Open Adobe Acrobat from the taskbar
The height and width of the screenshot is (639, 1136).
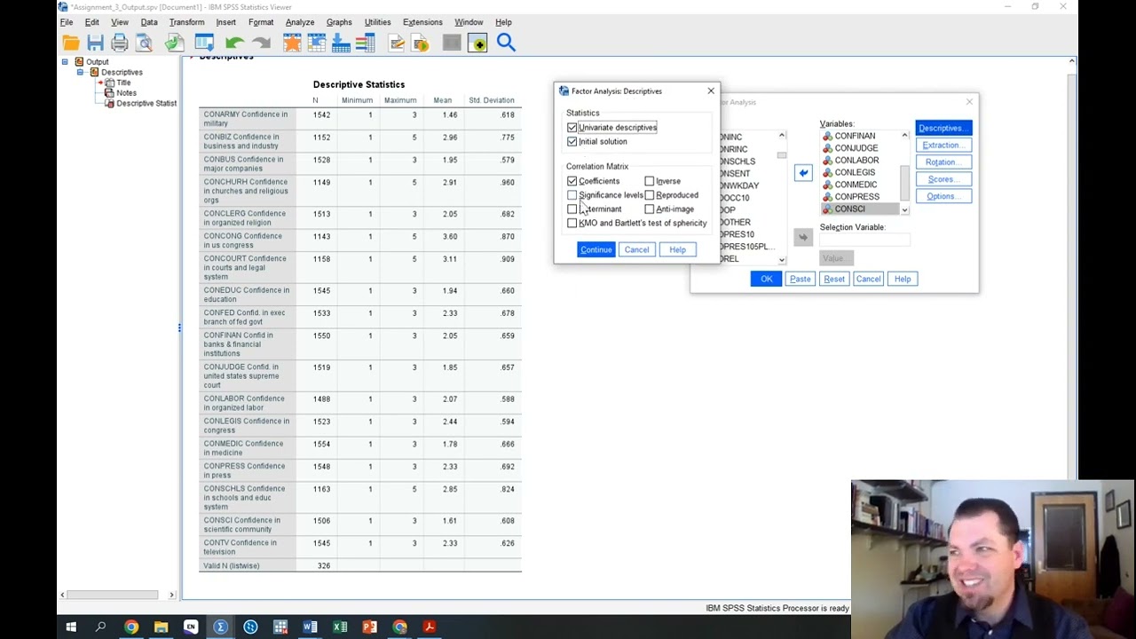tap(429, 627)
